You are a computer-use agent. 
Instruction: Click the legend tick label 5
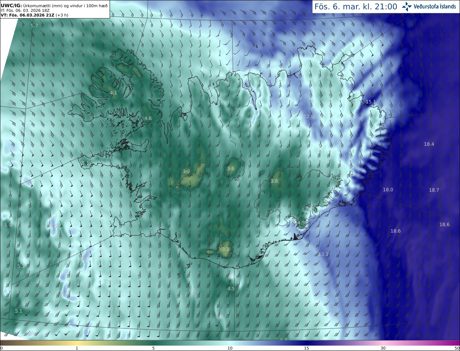click(153, 348)
